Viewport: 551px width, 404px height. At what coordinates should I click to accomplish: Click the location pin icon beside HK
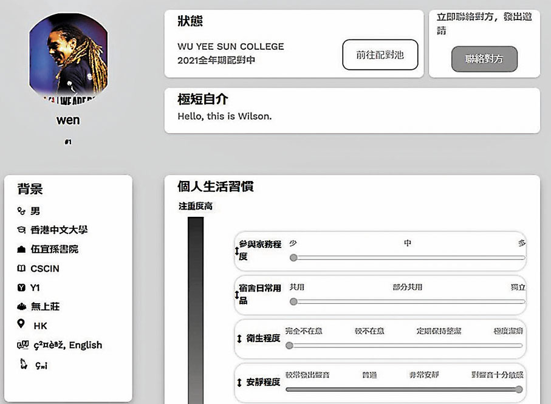(x=22, y=325)
